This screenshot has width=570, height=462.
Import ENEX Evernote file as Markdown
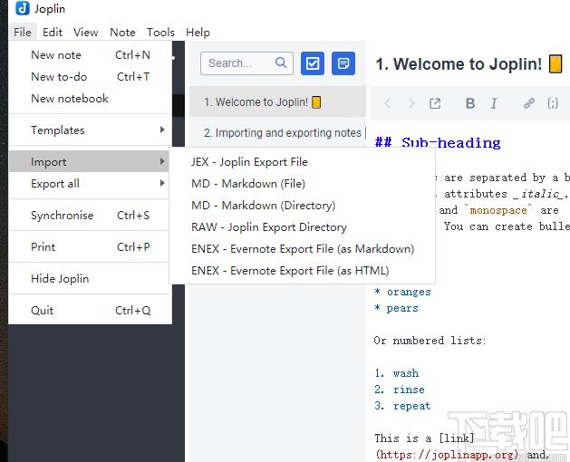tap(302, 249)
